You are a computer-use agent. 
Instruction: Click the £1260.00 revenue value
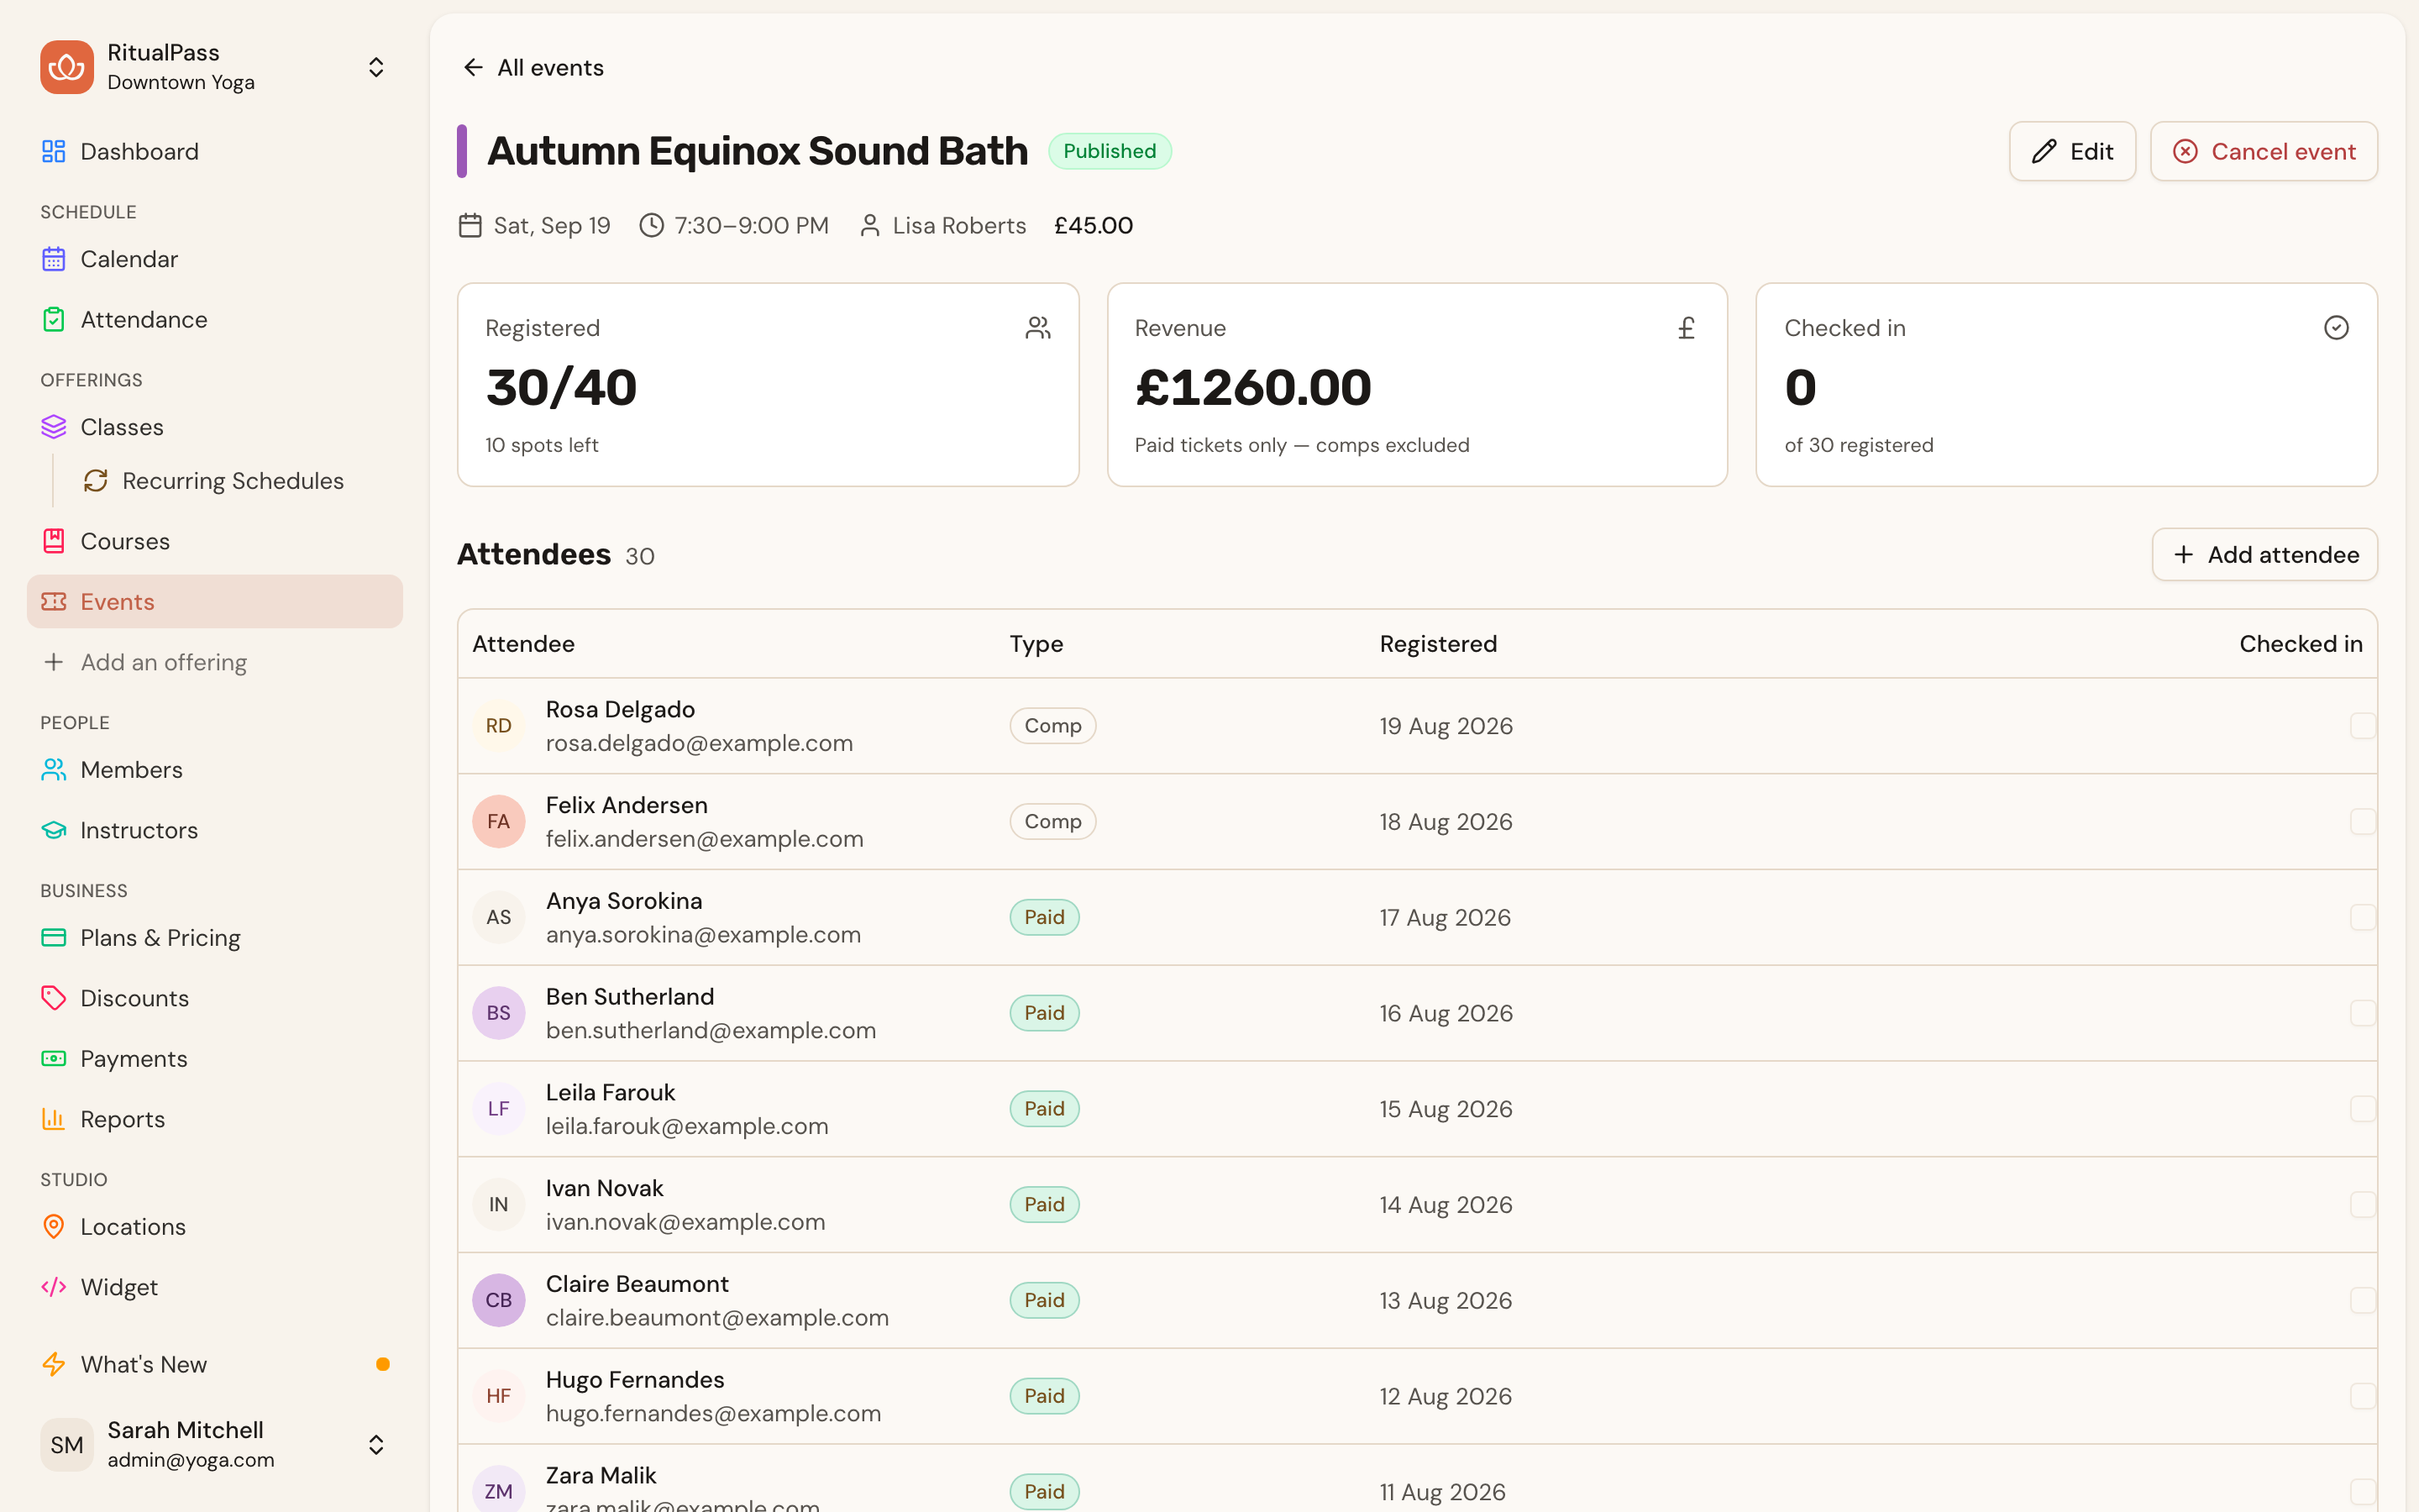(1253, 388)
